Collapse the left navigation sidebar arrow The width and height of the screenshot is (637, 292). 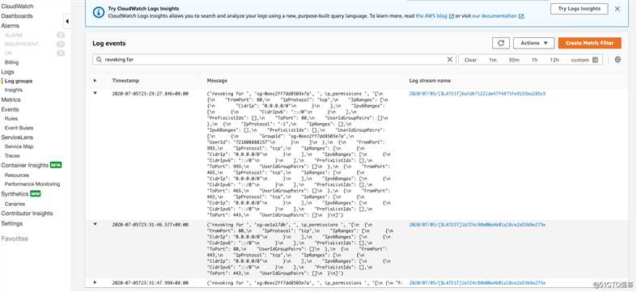[67, 21]
